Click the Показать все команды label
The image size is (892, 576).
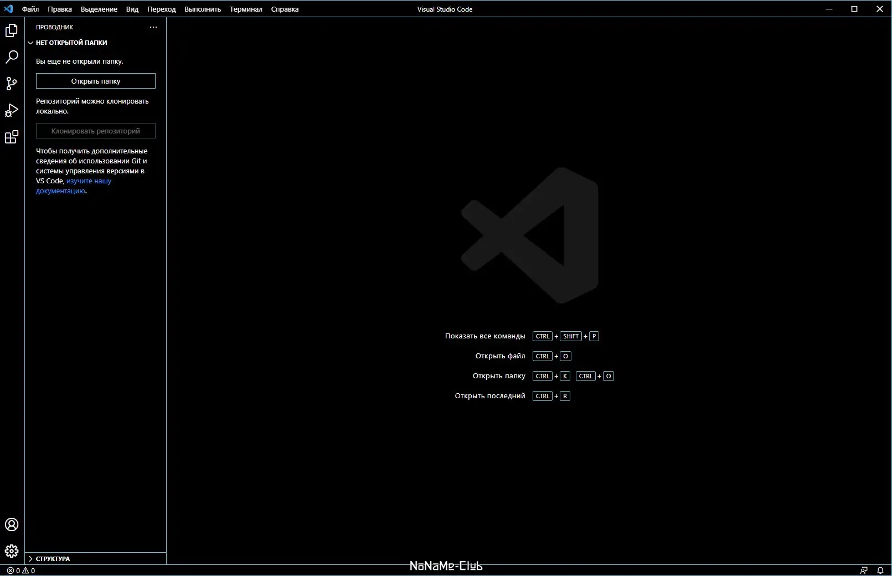coord(485,336)
